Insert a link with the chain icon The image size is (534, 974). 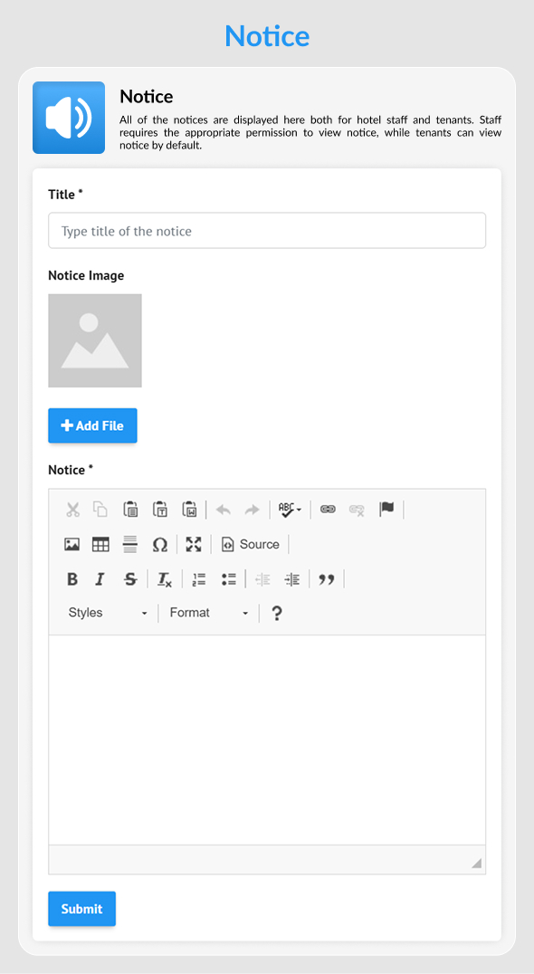[x=328, y=510]
